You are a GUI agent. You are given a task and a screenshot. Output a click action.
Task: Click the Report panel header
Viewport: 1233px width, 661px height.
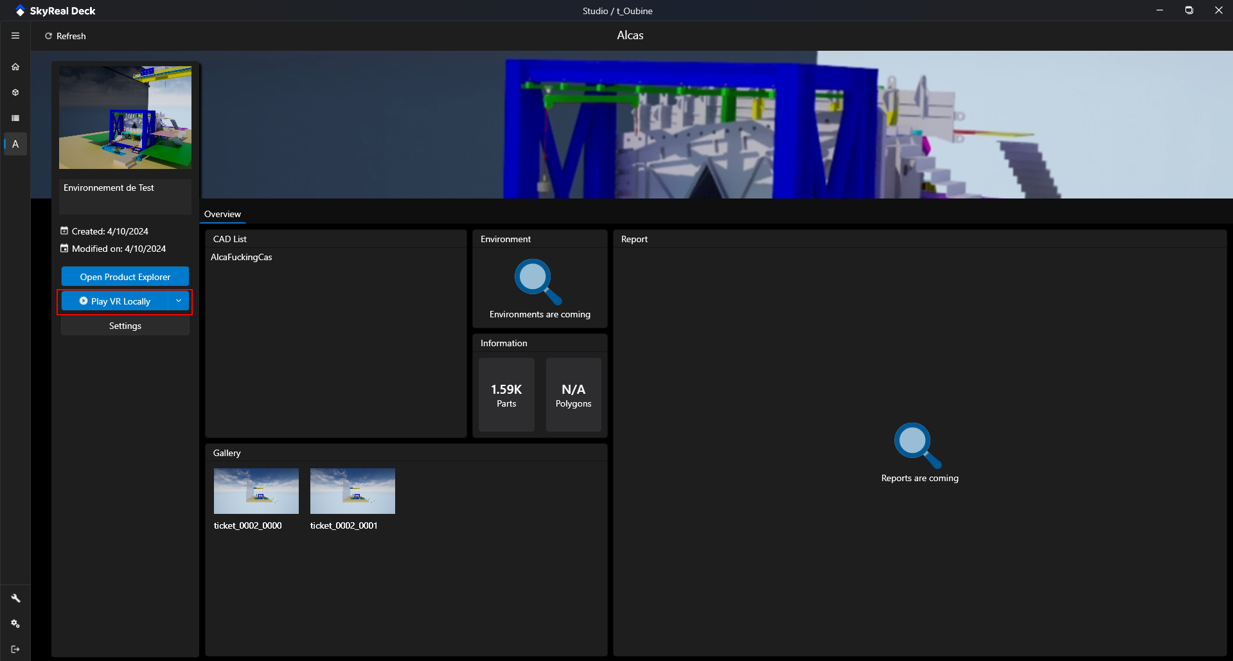[x=920, y=239]
